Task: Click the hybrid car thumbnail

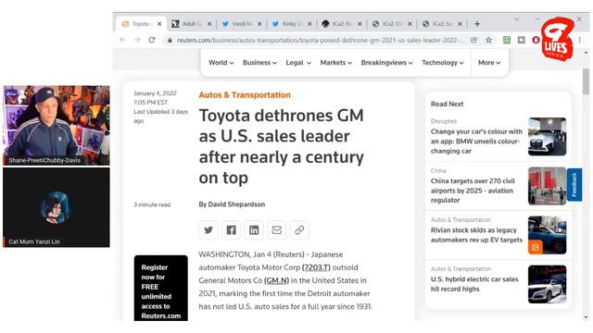Action: pos(548,284)
